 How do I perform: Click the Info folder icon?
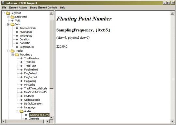[13, 24]
